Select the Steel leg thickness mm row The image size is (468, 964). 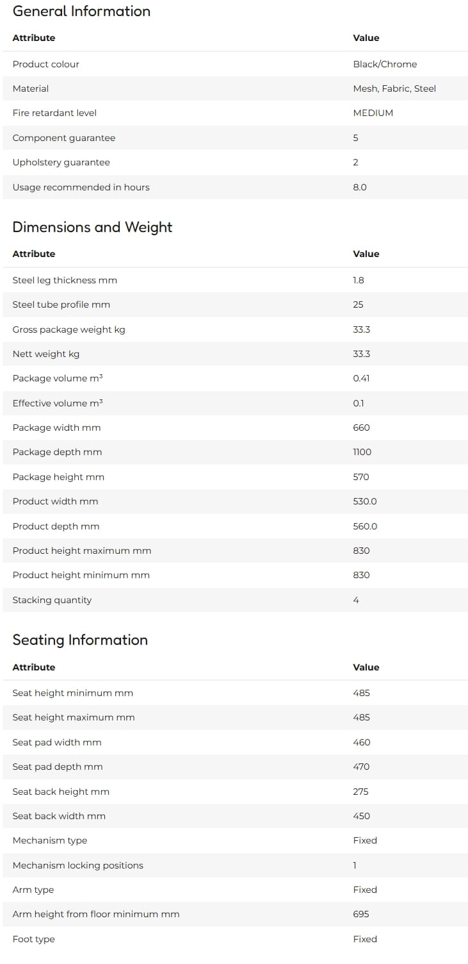point(235,280)
